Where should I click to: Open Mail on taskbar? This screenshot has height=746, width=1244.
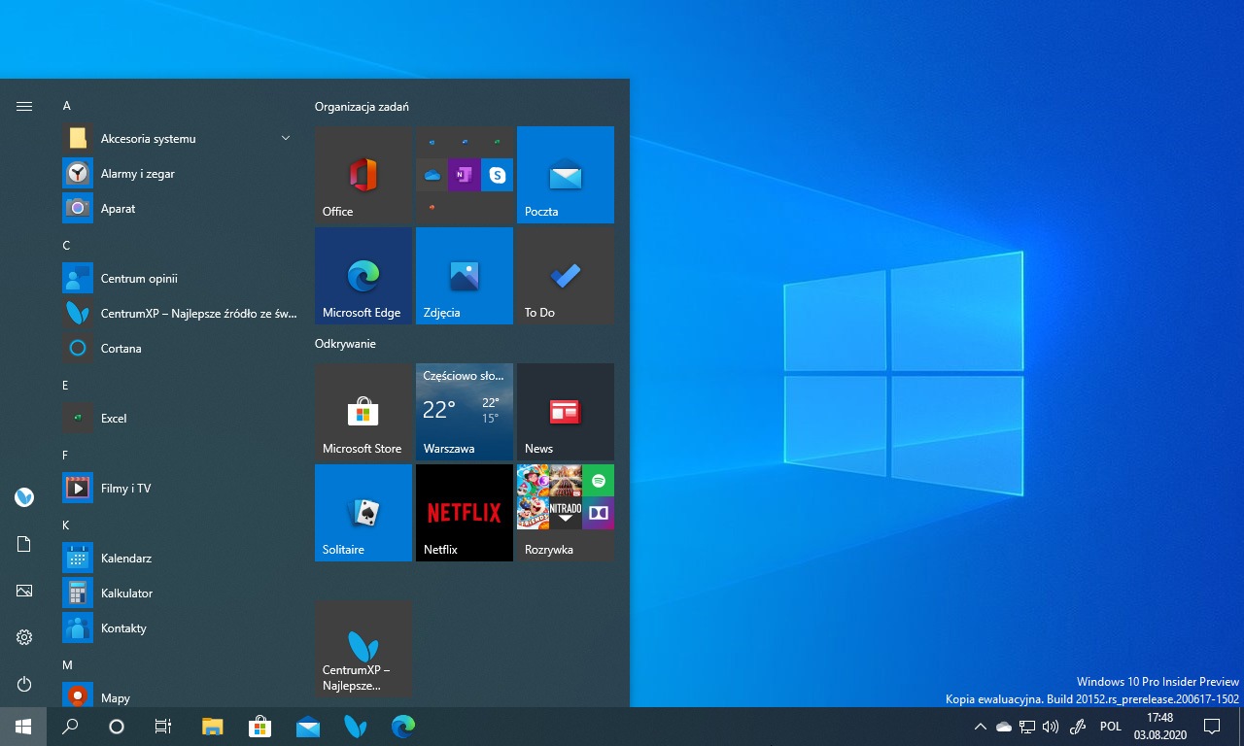pyautogui.click(x=308, y=727)
